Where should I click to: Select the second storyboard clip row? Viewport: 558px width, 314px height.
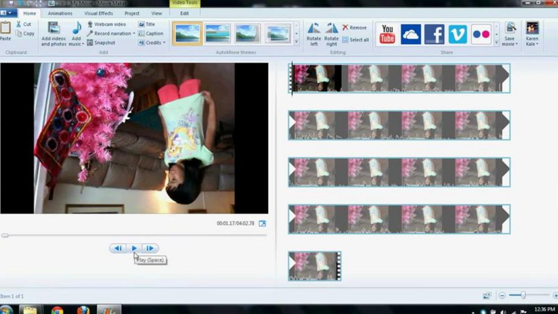click(x=399, y=125)
